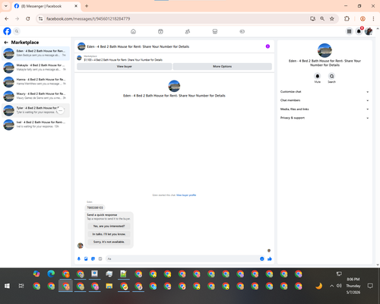Send 'In talks, I'll let you know' response
The width and height of the screenshot is (380, 304).
109,234
